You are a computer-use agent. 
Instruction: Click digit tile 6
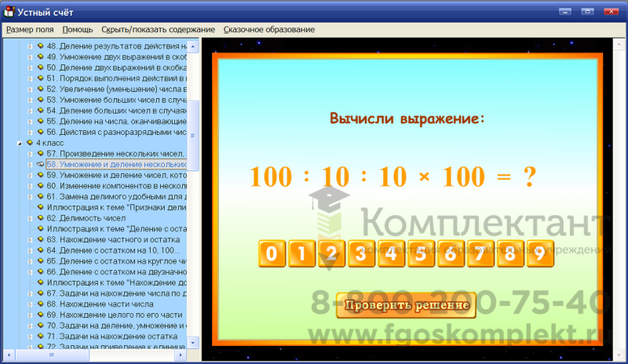pyautogui.click(x=451, y=253)
